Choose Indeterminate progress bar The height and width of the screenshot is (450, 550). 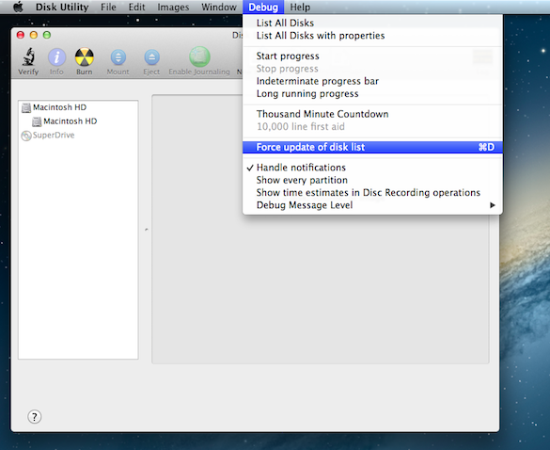pos(372,81)
